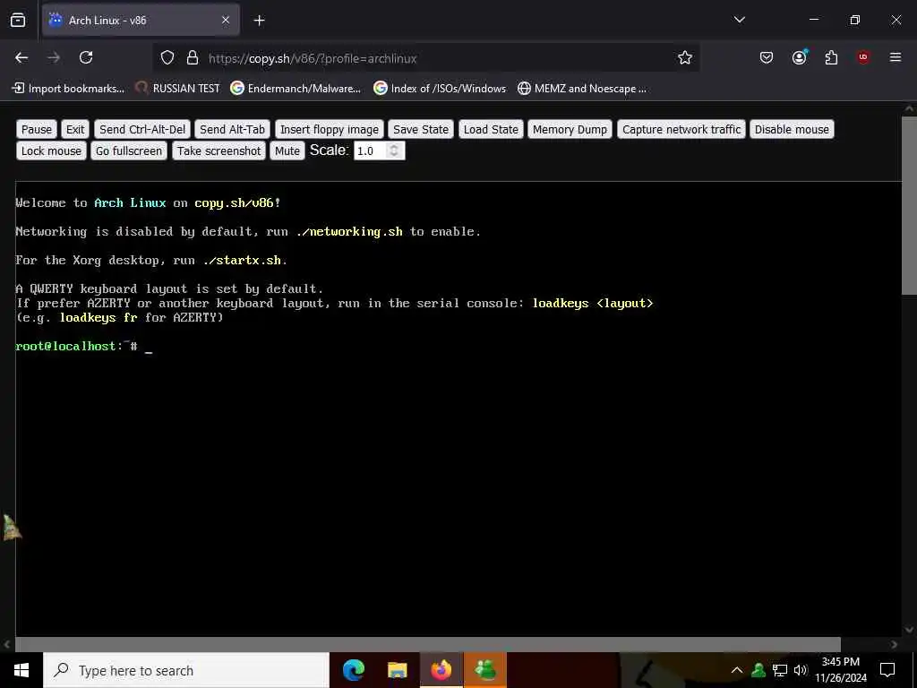This screenshot has height=688, width=917.
Task: Open the Firefox View icon beside the tabs
Action: point(18,21)
